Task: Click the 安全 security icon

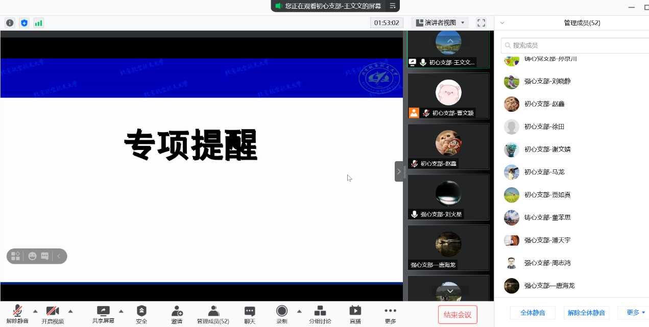Action: 141,314
